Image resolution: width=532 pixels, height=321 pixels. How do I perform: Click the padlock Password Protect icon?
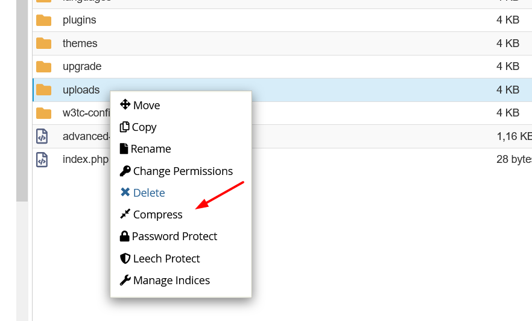click(x=124, y=236)
